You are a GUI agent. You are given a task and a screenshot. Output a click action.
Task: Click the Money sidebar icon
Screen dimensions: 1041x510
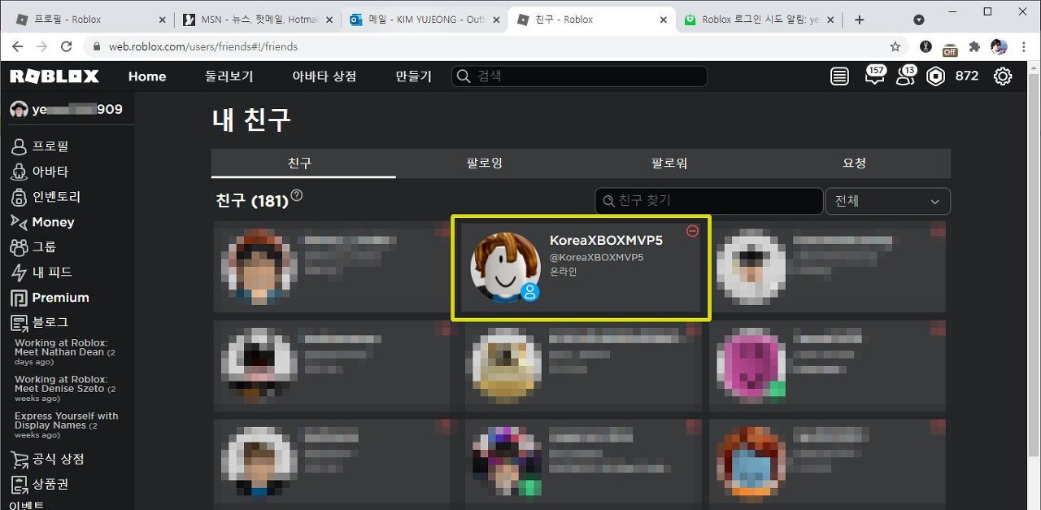tap(19, 222)
